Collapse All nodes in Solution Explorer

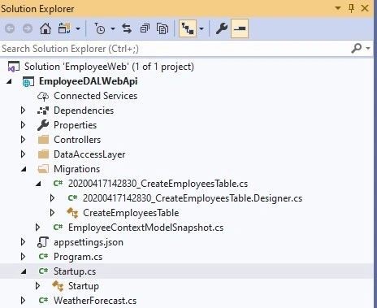145,28
